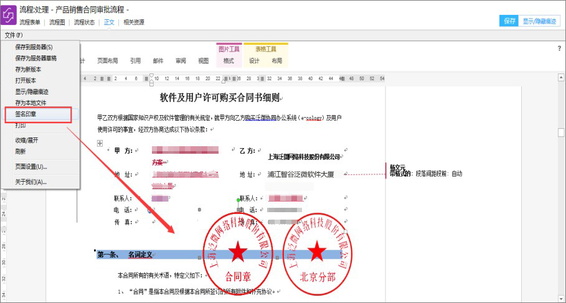Image resolution: width=566 pixels, height=303 pixels.
Task: Click the purple workflow app logo icon
Action: (x=9, y=15)
